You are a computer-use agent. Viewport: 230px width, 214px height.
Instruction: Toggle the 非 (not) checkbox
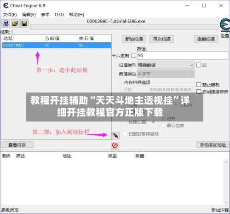[199, 65]
